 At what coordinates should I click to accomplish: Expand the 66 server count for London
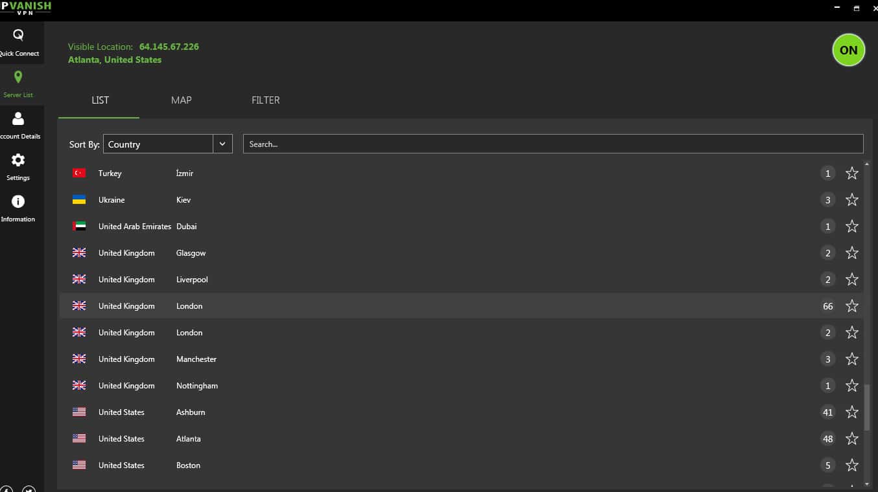pos(827,306)
